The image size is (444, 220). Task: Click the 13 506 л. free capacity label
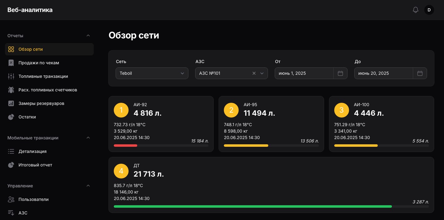(310, 141)
